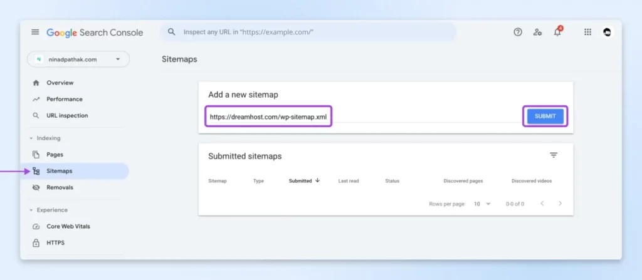Collapse the Indexing section
642x280 pixels.
(31, 138)
